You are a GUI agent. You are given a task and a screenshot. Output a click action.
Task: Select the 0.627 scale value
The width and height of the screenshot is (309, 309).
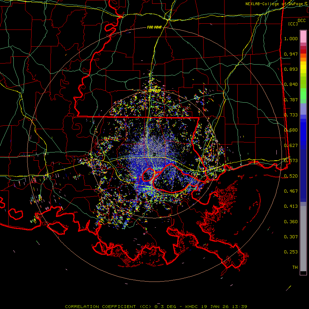point(291,146)
